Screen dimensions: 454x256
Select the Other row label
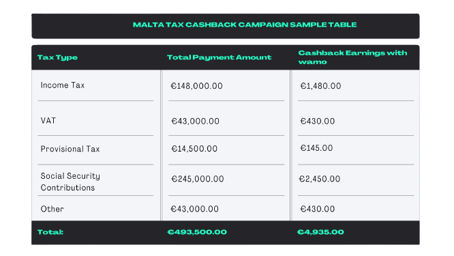(52, 209)
